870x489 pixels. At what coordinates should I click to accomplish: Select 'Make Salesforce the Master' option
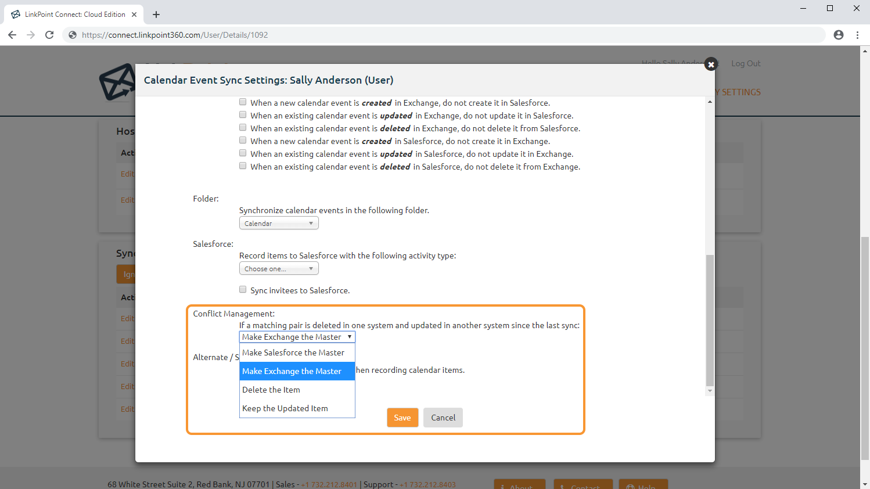(x=297, y=353)
